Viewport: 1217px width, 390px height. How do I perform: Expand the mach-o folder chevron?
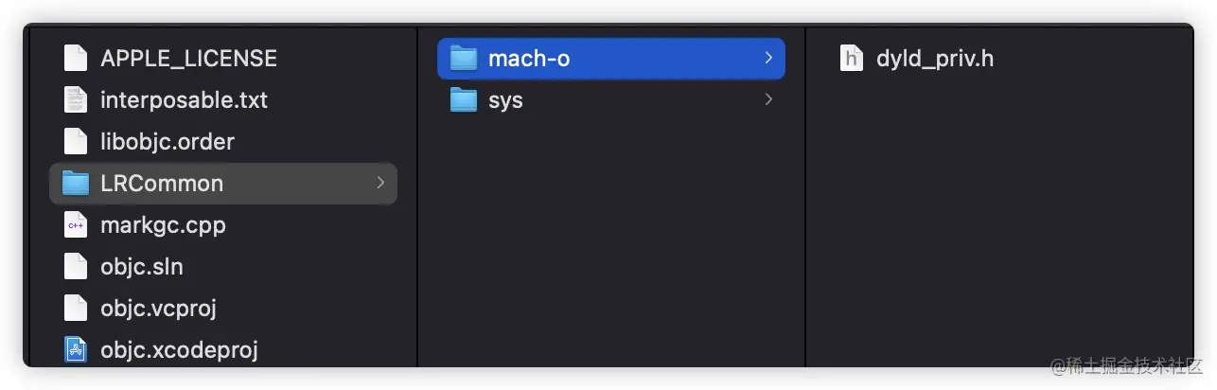[768, 59]
